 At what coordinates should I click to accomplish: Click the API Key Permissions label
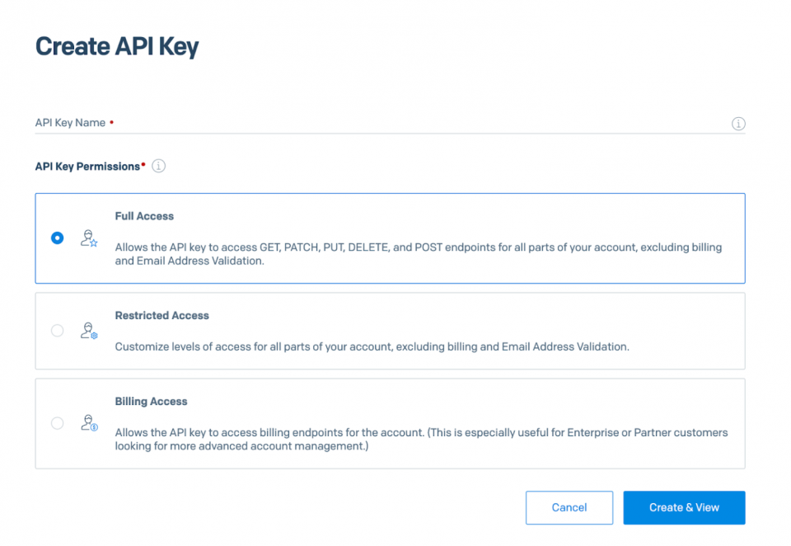87,167
